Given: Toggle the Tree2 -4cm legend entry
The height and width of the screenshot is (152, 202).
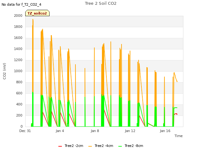Looking at the screenshot, I should point(101,146).
